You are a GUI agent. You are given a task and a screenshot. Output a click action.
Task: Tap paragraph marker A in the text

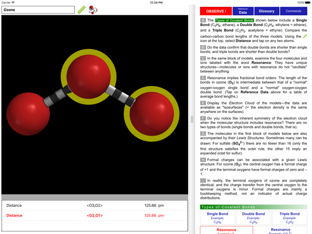[203, 20]
